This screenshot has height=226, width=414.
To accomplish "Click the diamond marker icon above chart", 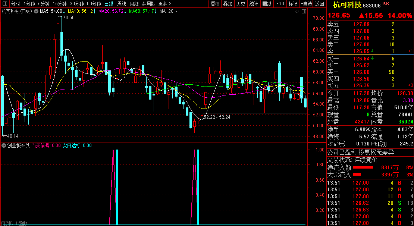I will (x=297, y=11).
